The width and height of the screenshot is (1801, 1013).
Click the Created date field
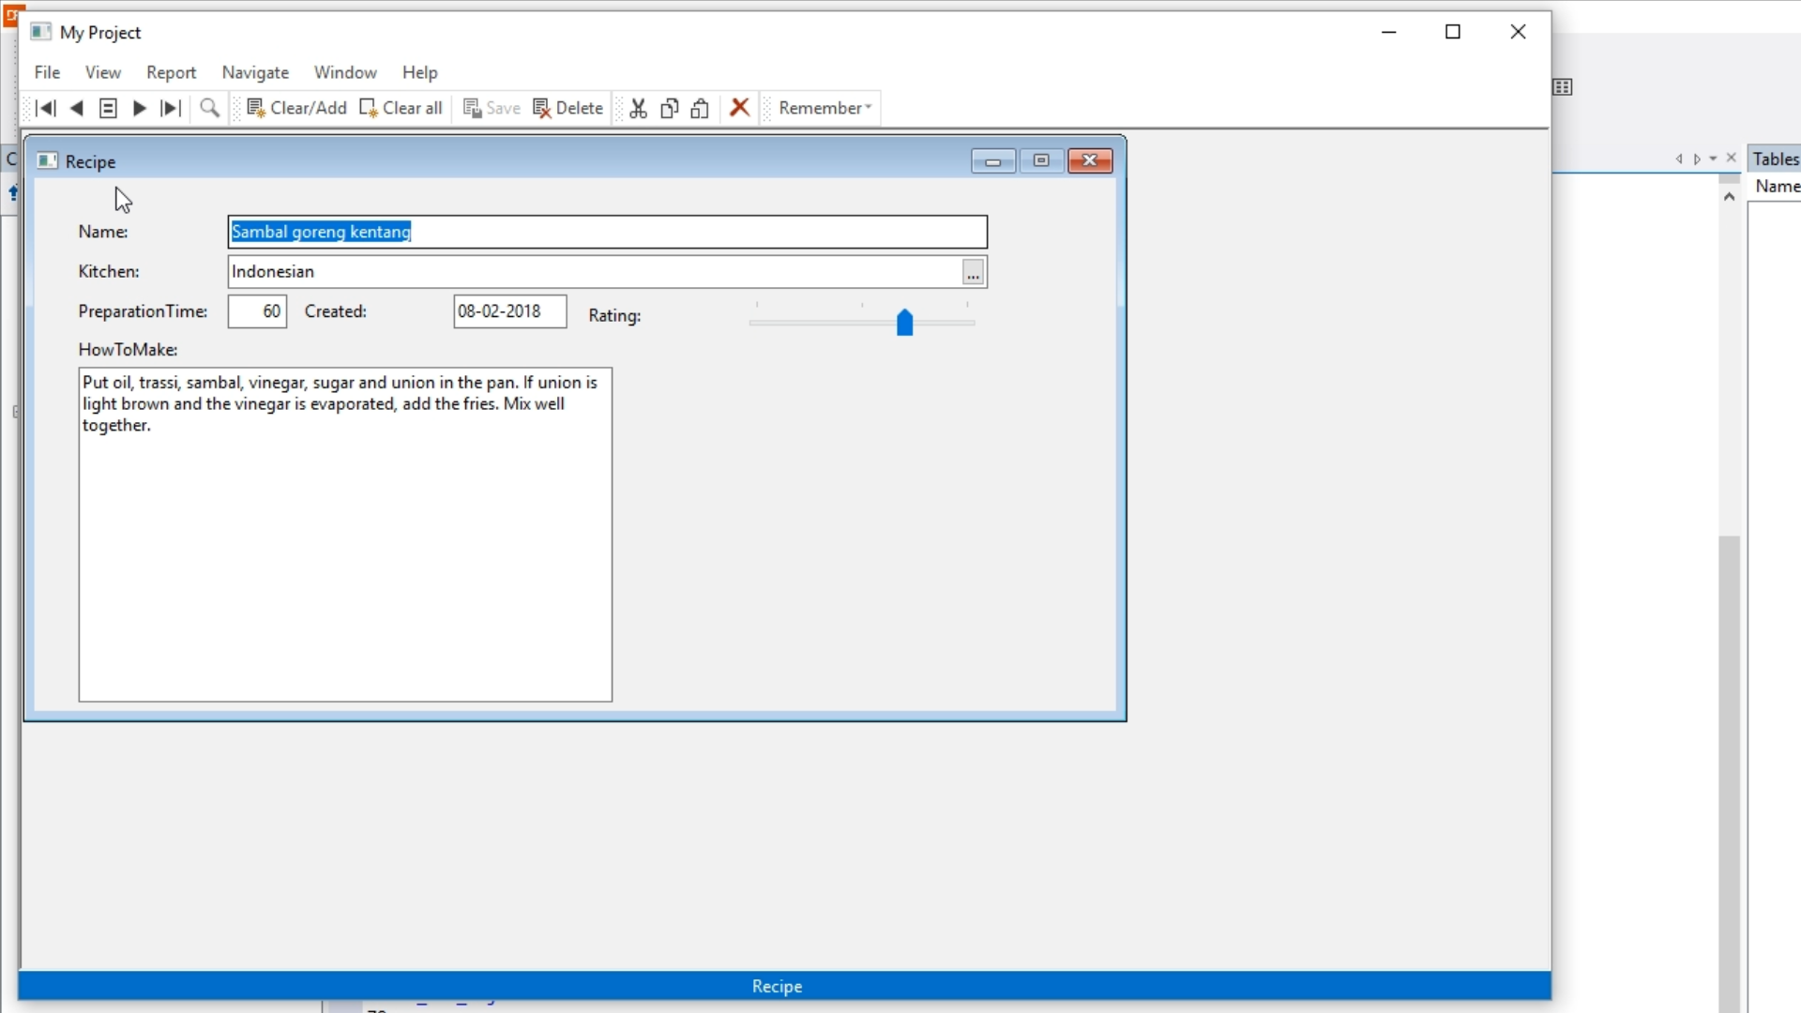[509, 311]
